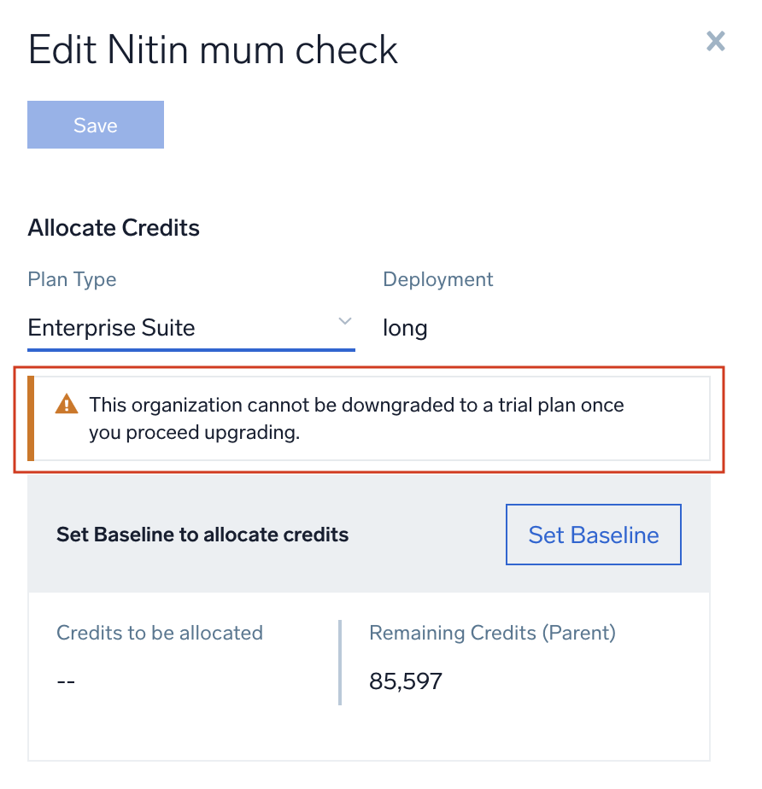Click the Credits to be allocated label
The height and width of the screenshot is (789, 762).
pyautogui.click(x=160, y=633)
